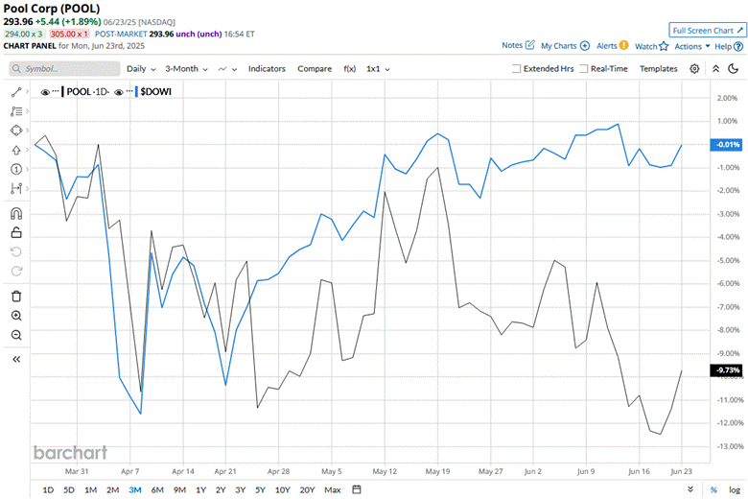Viewport: 748px width, 499px height.
Task: Enable the Real-Time checkbox
Action: [583, 69]
